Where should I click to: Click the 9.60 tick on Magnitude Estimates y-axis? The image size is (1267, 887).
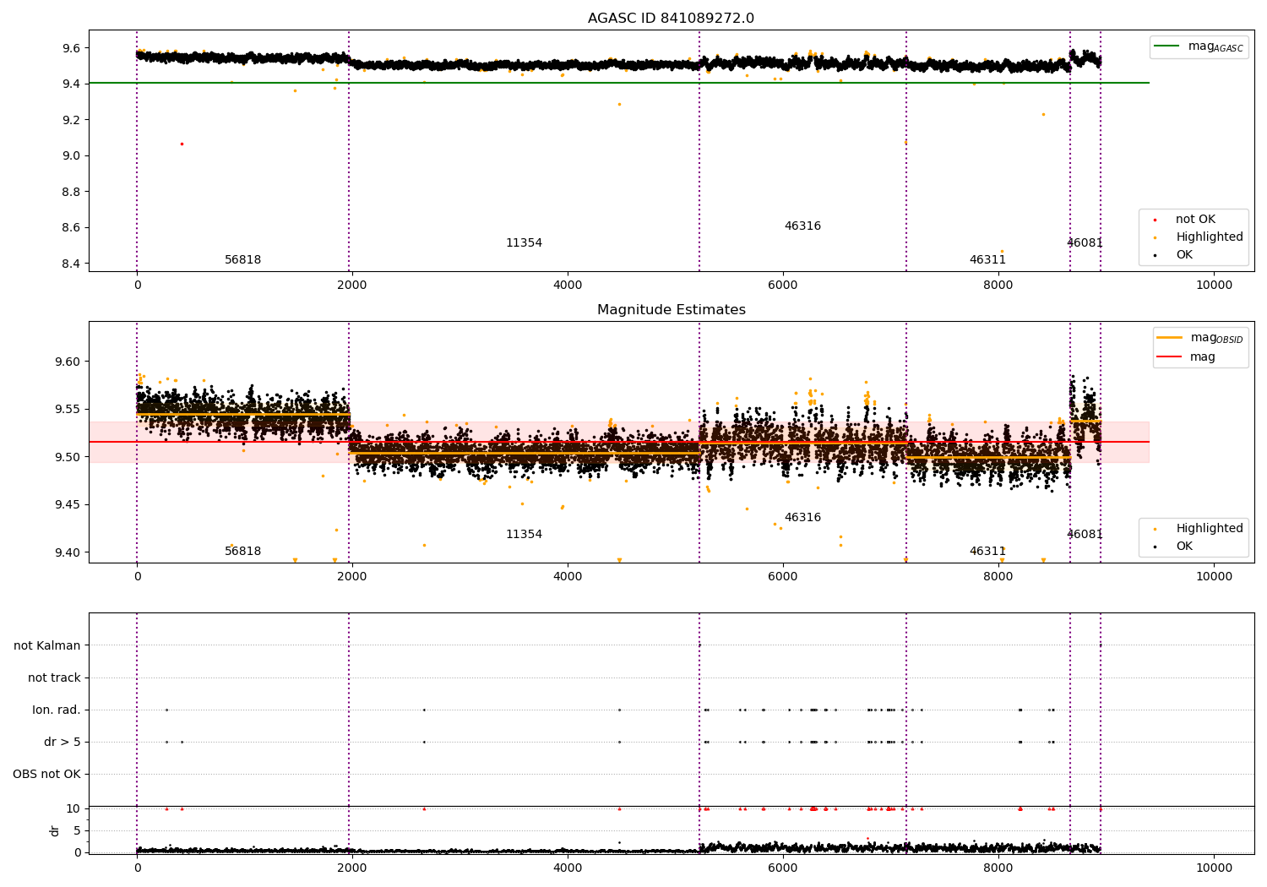coord(68,362)
